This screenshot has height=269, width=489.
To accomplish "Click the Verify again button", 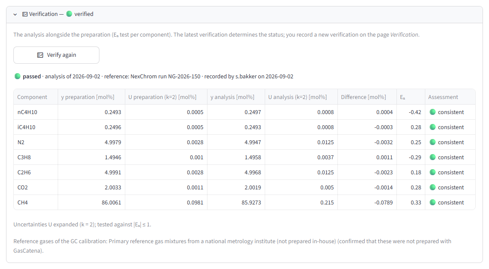I will pyautogui.click(x=56, y=55).
